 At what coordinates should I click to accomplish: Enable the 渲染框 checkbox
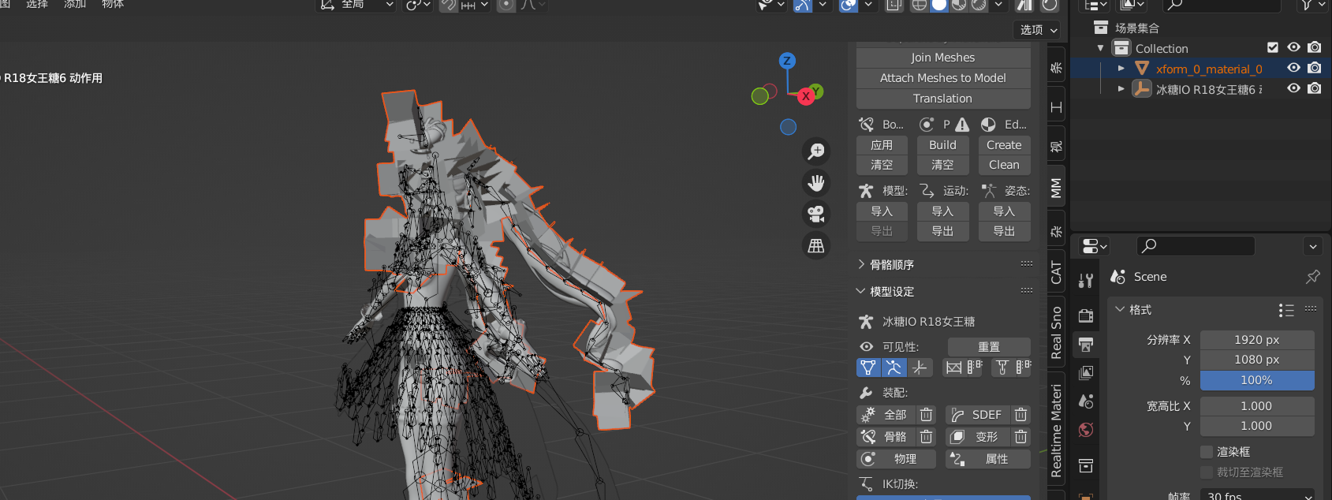click(x=1206, y=452)
